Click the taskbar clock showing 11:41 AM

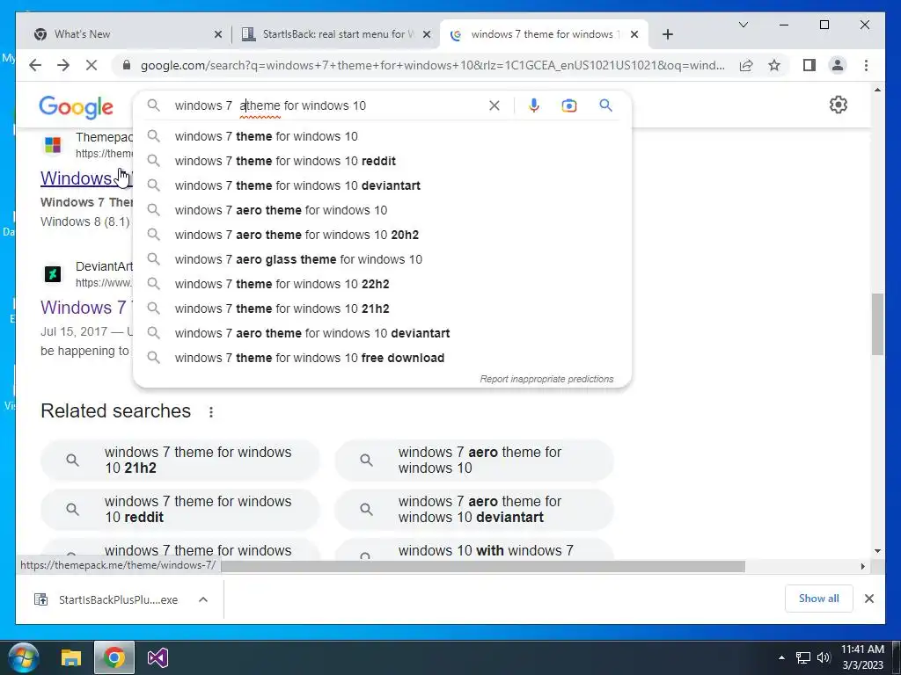[862, 657]
